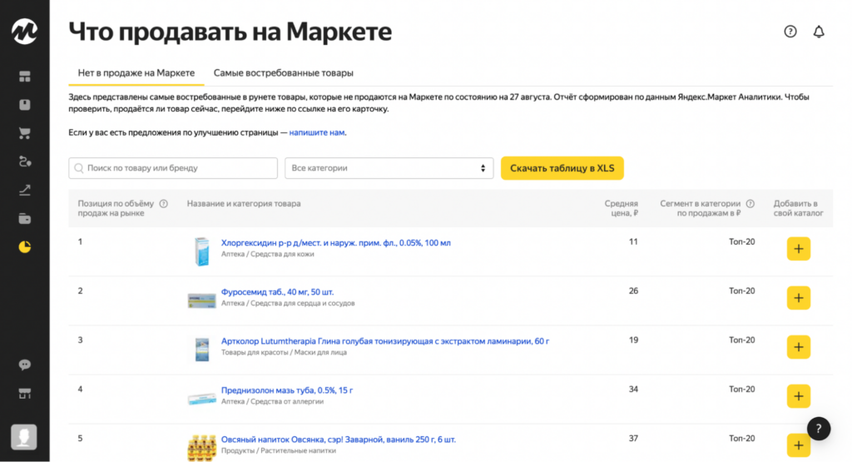Viewport: 852px width, 462px height.
Task: Open the "напишите нам" link
Action: point(317,132)
